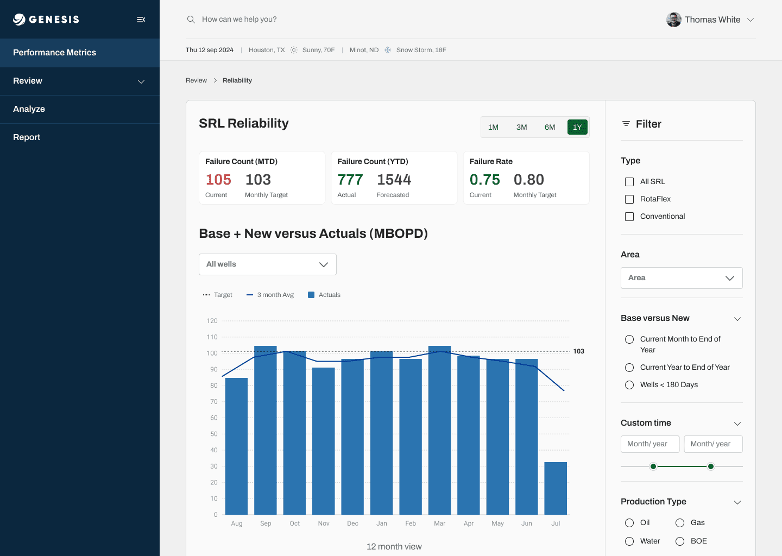Select Wells < 180 Days option

(629, 385)
